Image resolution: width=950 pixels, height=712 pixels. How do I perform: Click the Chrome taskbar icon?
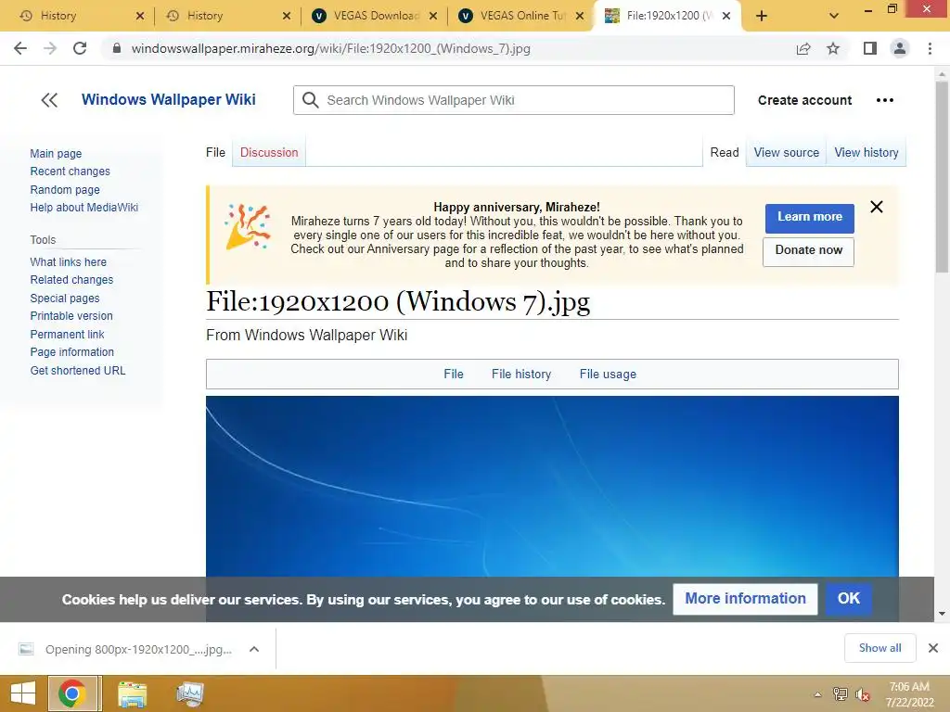72,693
